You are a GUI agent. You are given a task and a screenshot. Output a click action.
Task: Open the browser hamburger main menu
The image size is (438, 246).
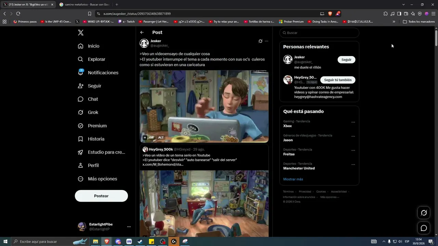pos(434,14)
